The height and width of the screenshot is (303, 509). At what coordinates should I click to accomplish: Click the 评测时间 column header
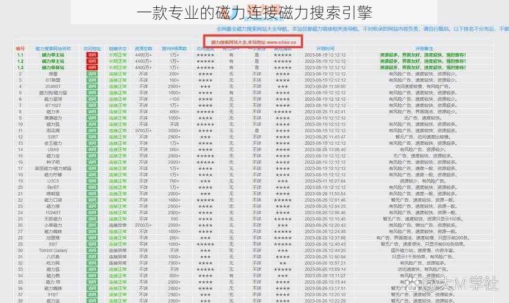[325, 48]
